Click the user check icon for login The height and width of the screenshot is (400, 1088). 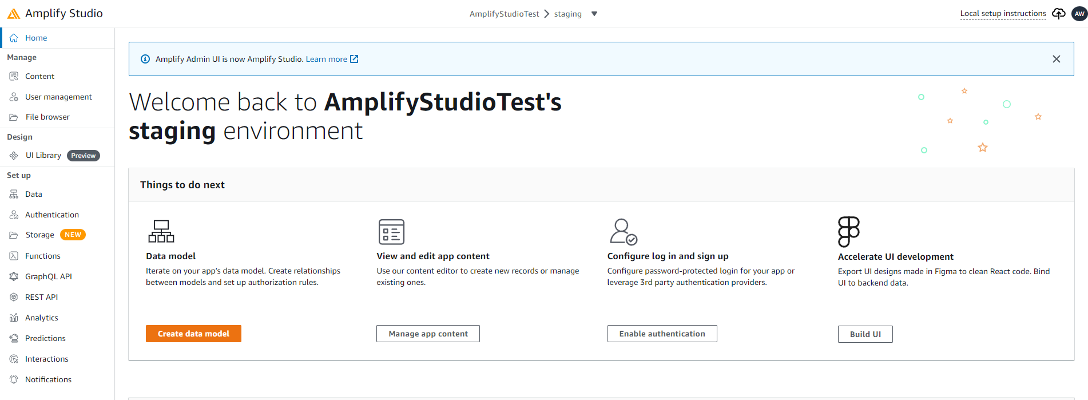[x=624, y=232]
